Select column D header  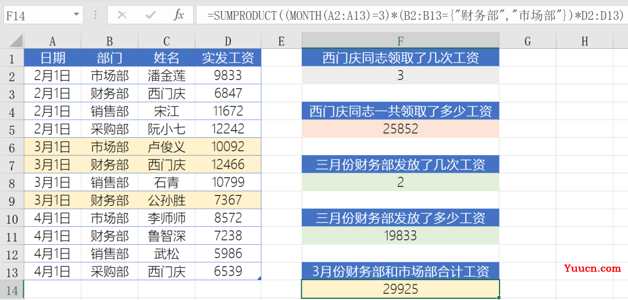228,41
